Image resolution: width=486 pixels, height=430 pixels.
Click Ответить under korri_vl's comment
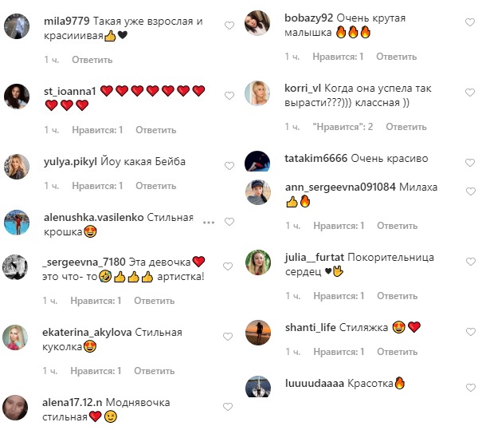point(406,127)
